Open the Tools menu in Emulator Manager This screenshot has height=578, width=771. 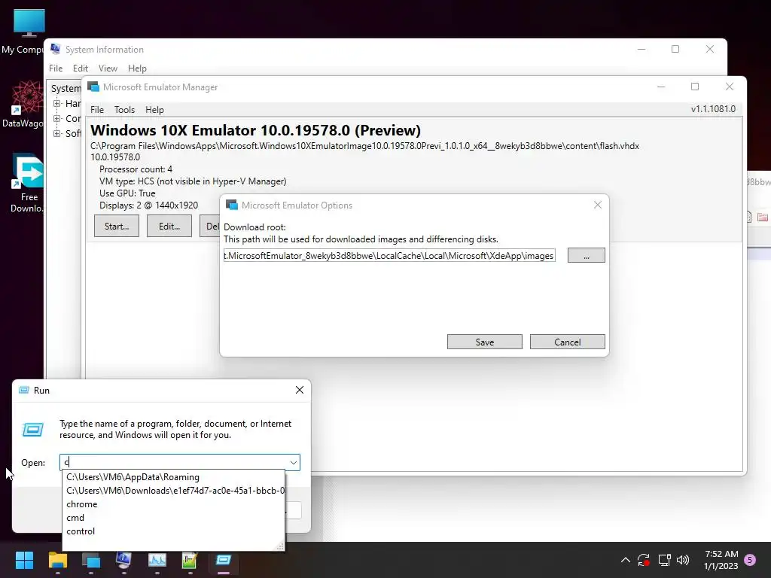(124, 110)
